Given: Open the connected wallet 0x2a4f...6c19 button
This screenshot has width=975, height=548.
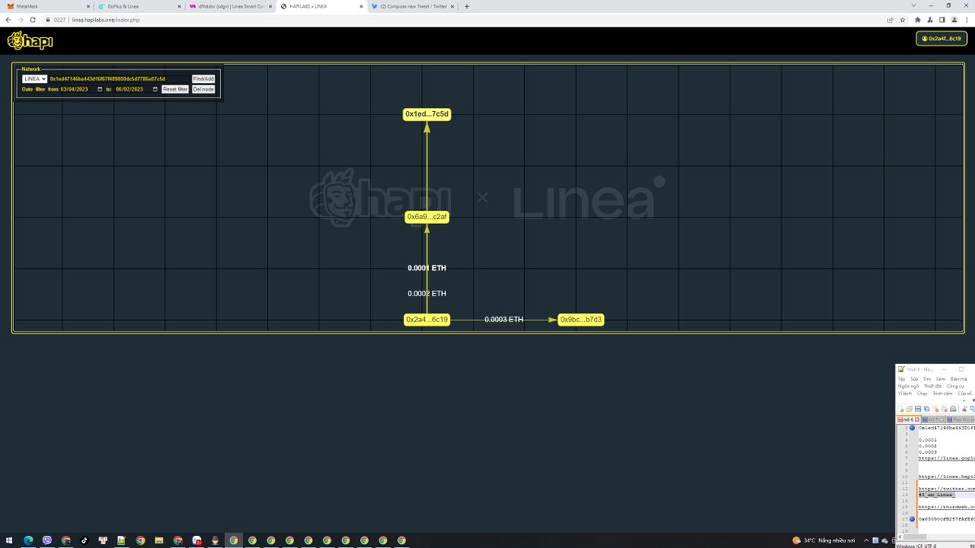Looking at the screenshot, I should click(942, 39).
